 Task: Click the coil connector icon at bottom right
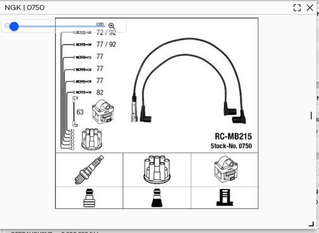[224, 197]
